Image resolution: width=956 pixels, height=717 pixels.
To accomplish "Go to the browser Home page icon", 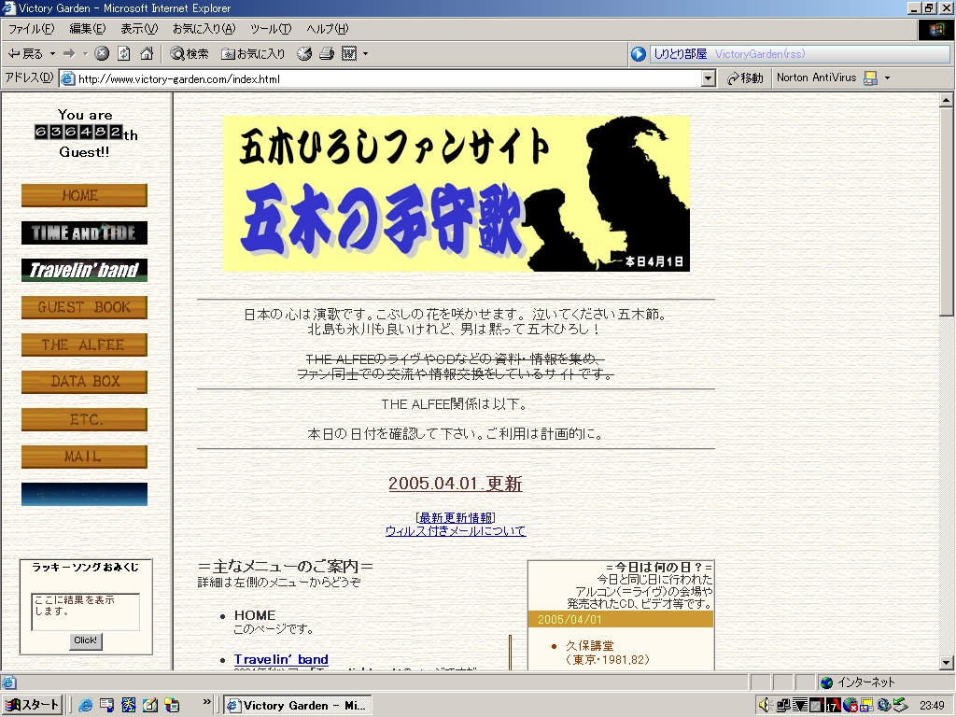I will [147, 53].
